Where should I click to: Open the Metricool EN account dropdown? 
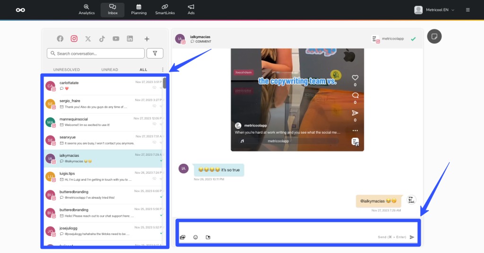(x=434, y=10)
